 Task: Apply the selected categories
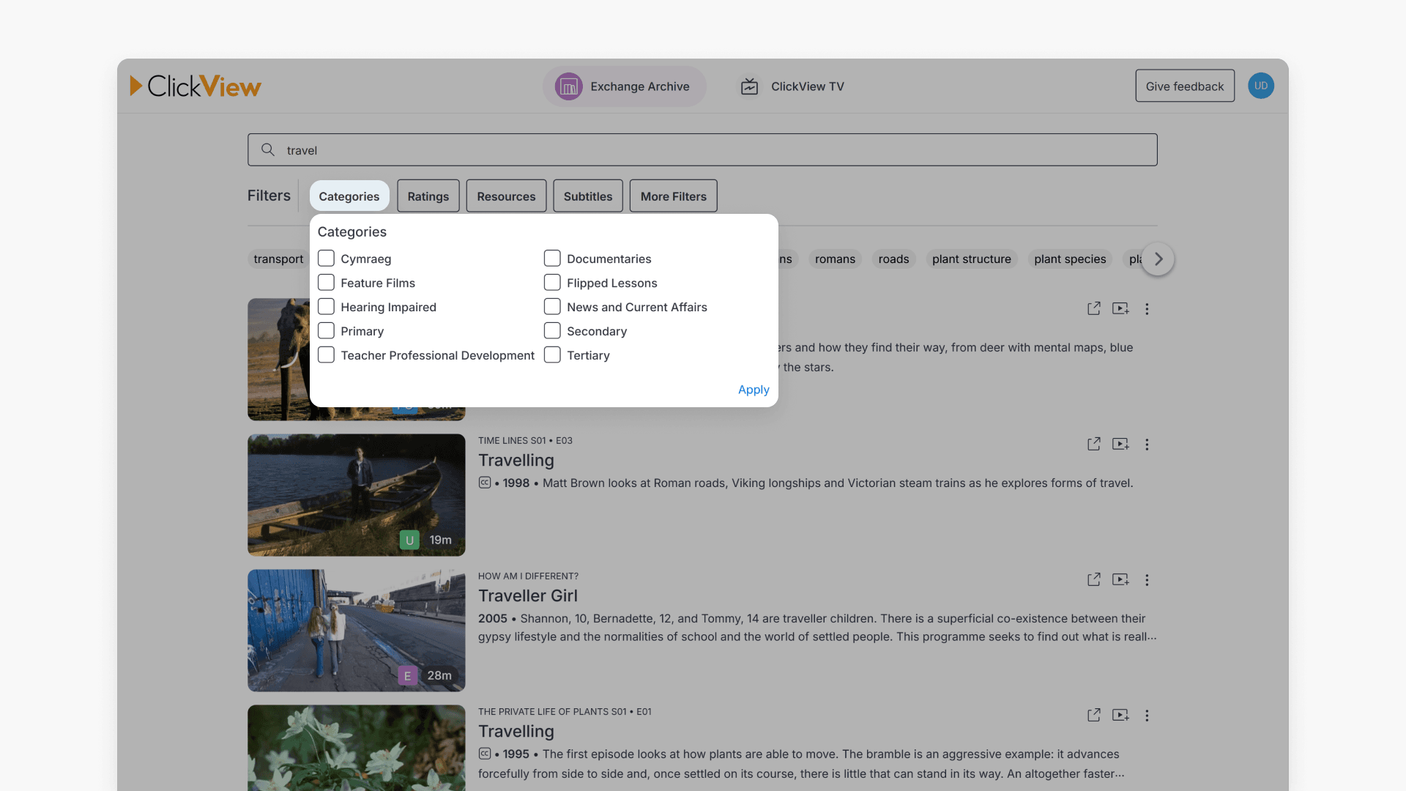click(x=753, y=390)
